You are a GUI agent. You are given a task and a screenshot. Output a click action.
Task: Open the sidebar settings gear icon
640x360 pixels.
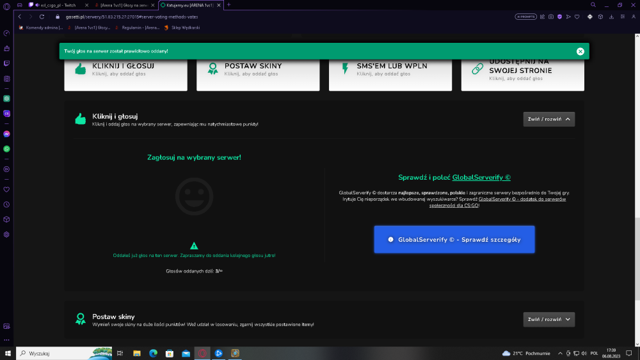click(x=6, y=235)
